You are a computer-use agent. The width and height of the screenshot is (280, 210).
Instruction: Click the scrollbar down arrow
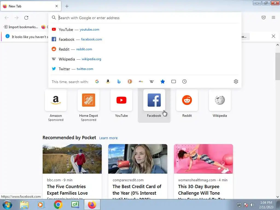[278, 197]
